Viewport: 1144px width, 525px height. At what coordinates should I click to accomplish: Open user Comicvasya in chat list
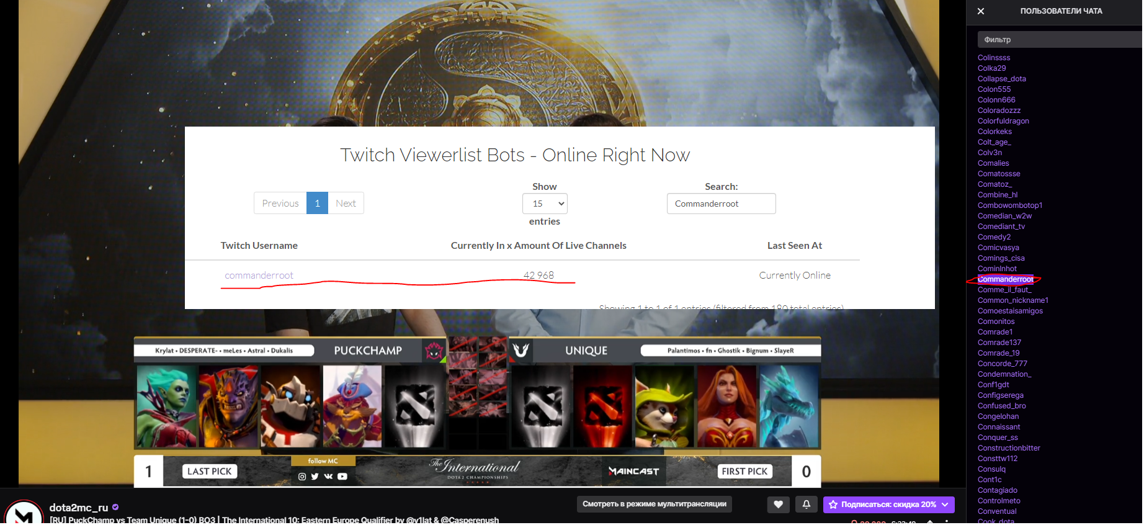[998, 248]
